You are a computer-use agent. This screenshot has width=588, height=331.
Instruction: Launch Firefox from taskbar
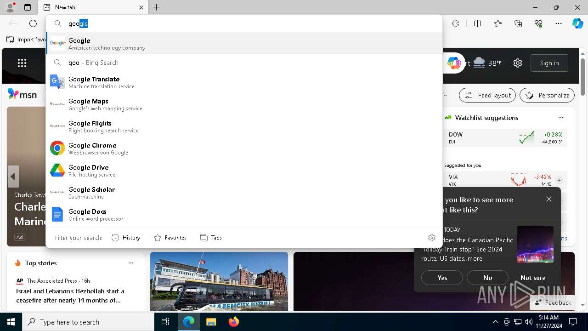(234, 322)
